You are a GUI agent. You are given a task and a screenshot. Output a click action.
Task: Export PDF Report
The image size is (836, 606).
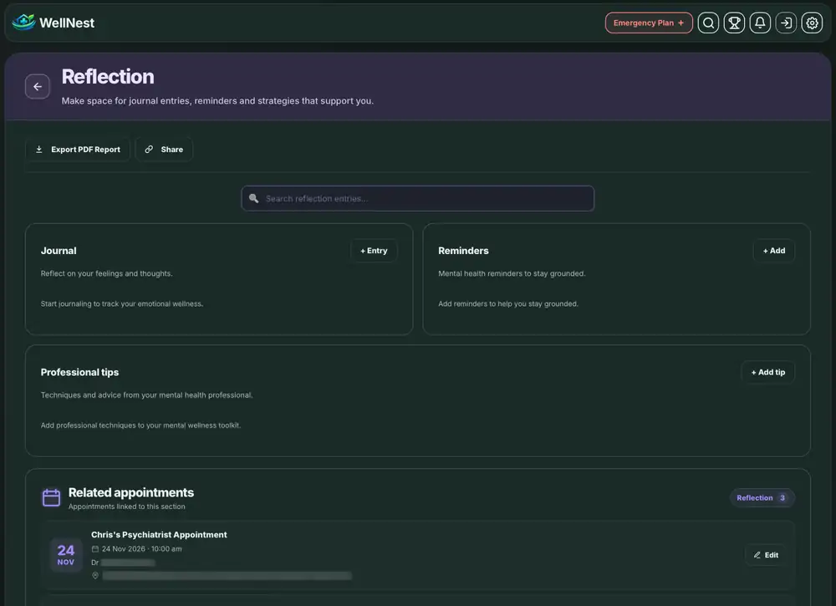[78, 150]
